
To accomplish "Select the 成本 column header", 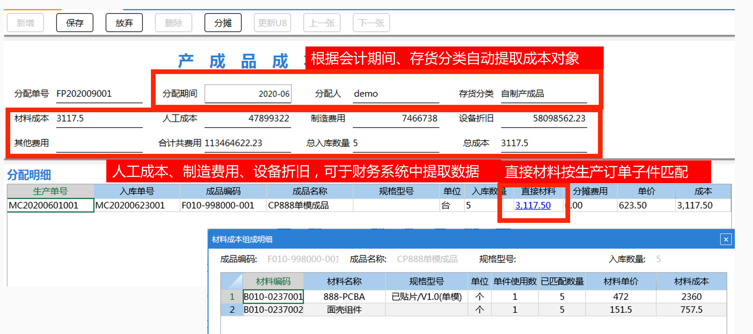I will (x=703, y=191).
